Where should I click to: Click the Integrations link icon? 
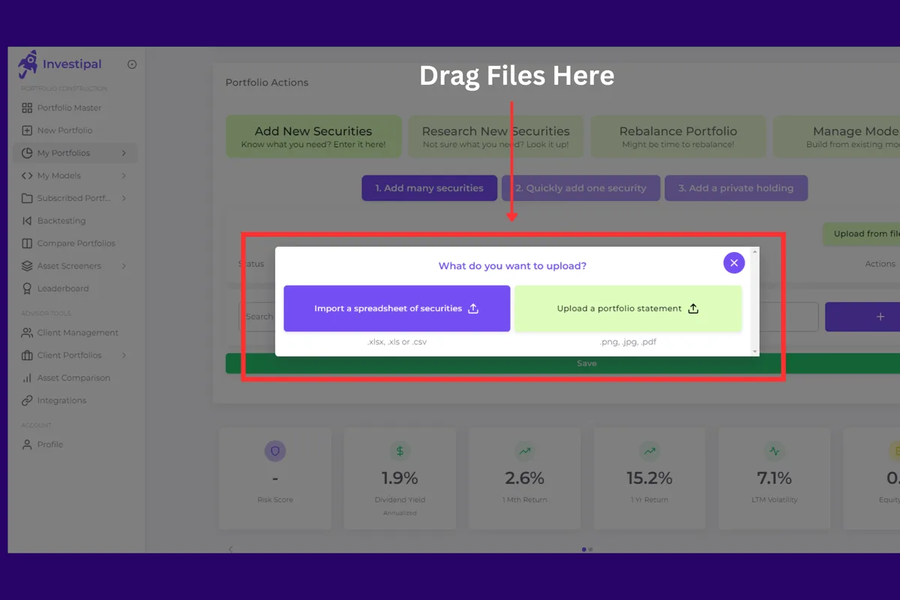(25, 400)
